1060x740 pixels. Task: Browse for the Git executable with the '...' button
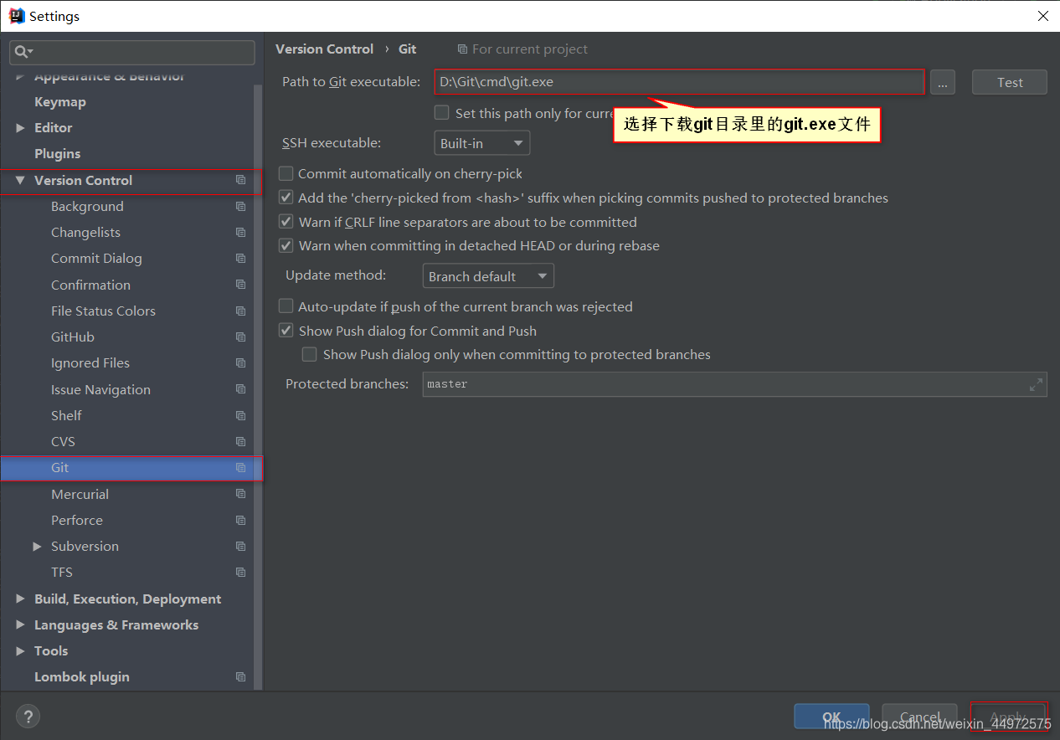[942, 82]
